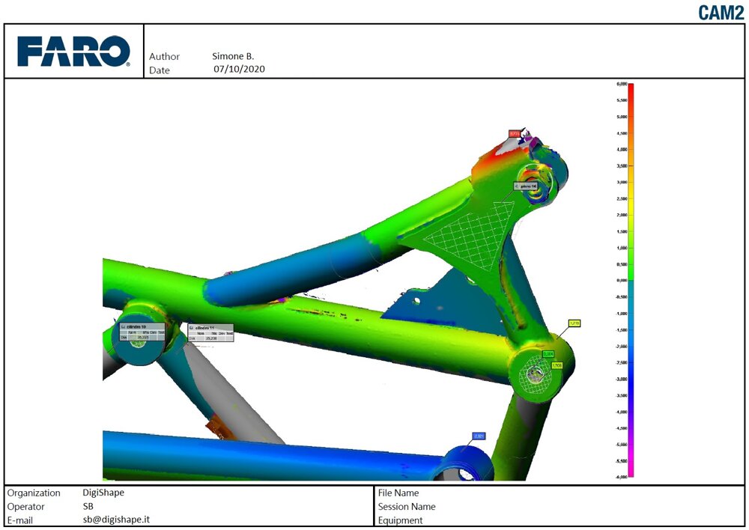This screenshot has width=749, height=530.
Task: Select the author name Simone B.
Action: pyautogui.click(x=233, y=56)
